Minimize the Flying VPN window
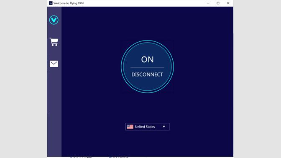Screen dimensions: 281x158 click(208, 3)
